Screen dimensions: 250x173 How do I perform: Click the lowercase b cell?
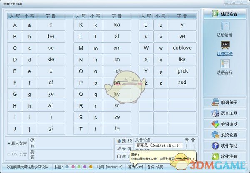tap(30, 37)
